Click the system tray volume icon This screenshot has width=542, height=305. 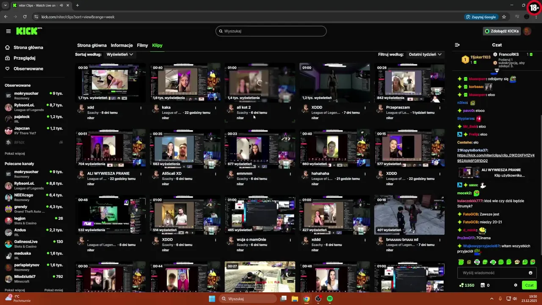(515, 299)
